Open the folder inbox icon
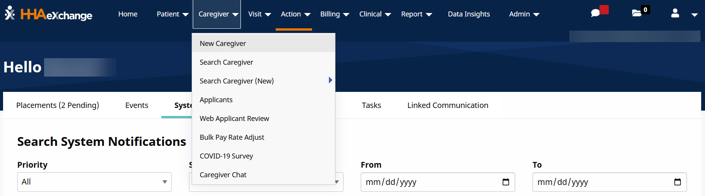The image size is (705, 196). (637, 13)
